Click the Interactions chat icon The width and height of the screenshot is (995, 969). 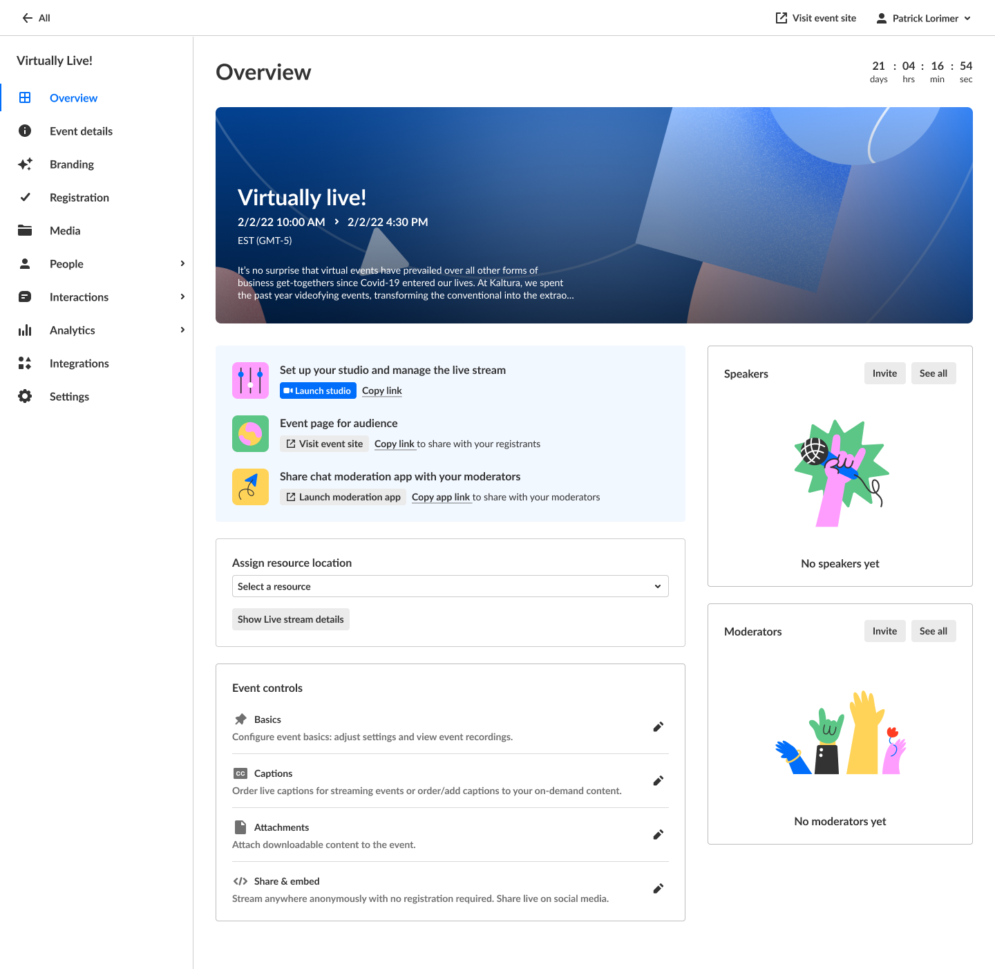[25, 297]
